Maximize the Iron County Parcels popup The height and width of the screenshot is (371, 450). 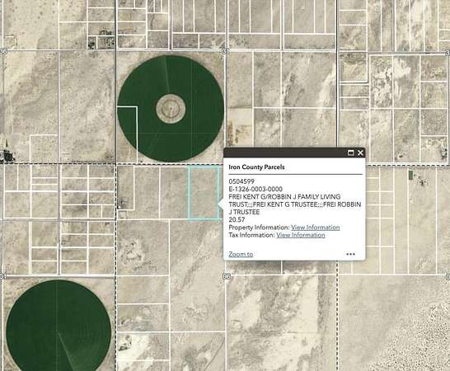[351, 153]
